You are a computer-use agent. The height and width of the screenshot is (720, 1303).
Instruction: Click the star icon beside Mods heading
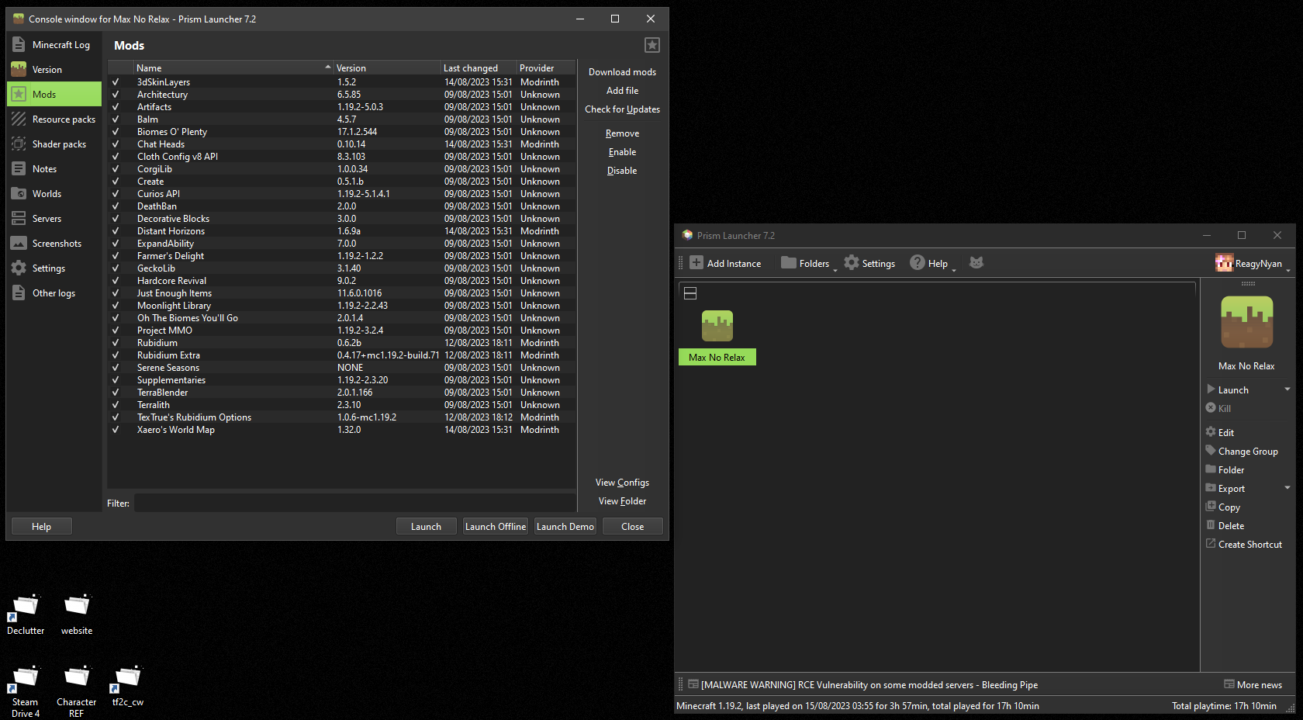[x=652, y=45]
